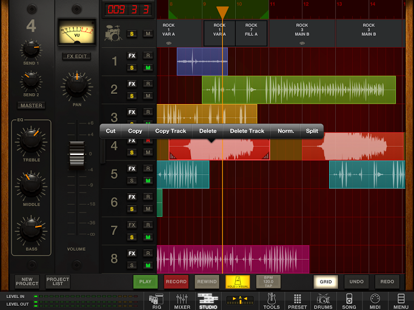Open the MIXER screen

tap(182, 300)
